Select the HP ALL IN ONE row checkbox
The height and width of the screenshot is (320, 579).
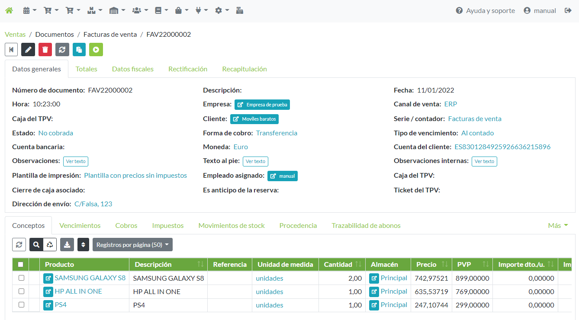tap(21, 291)
